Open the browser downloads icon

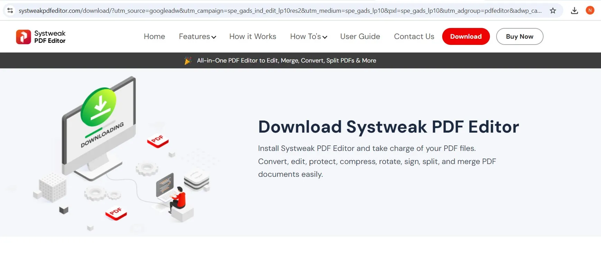click(574, 11)
